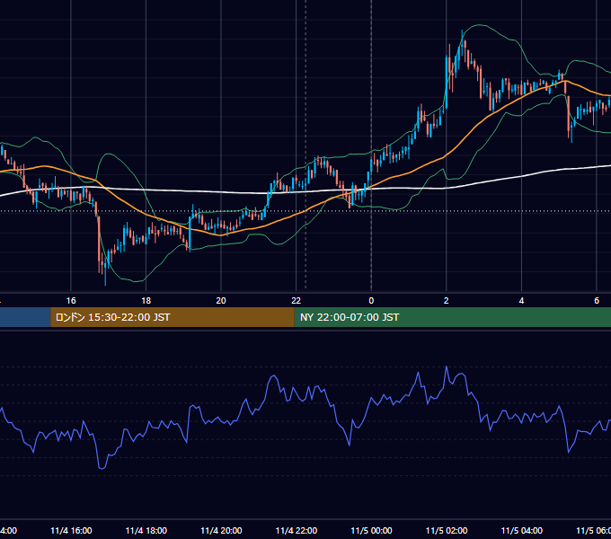Click the 11/4 22:00 date label
611x539 pixels.
297,530
